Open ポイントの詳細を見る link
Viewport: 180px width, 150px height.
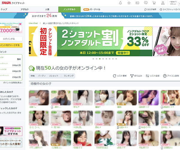[x=13, y=82]
